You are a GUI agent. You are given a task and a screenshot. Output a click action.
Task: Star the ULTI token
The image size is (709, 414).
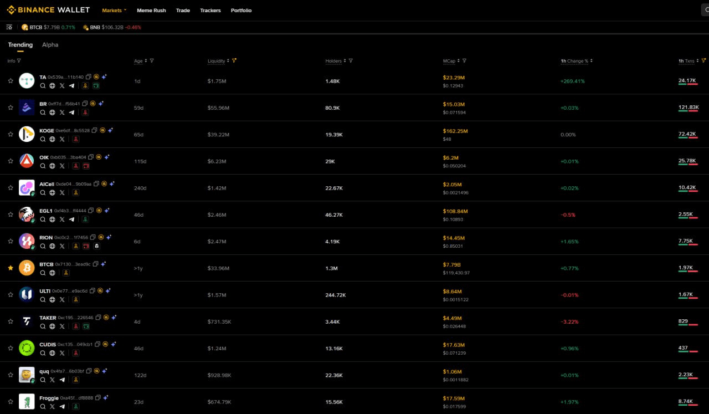pyautogui.click(x=11, y=294)
